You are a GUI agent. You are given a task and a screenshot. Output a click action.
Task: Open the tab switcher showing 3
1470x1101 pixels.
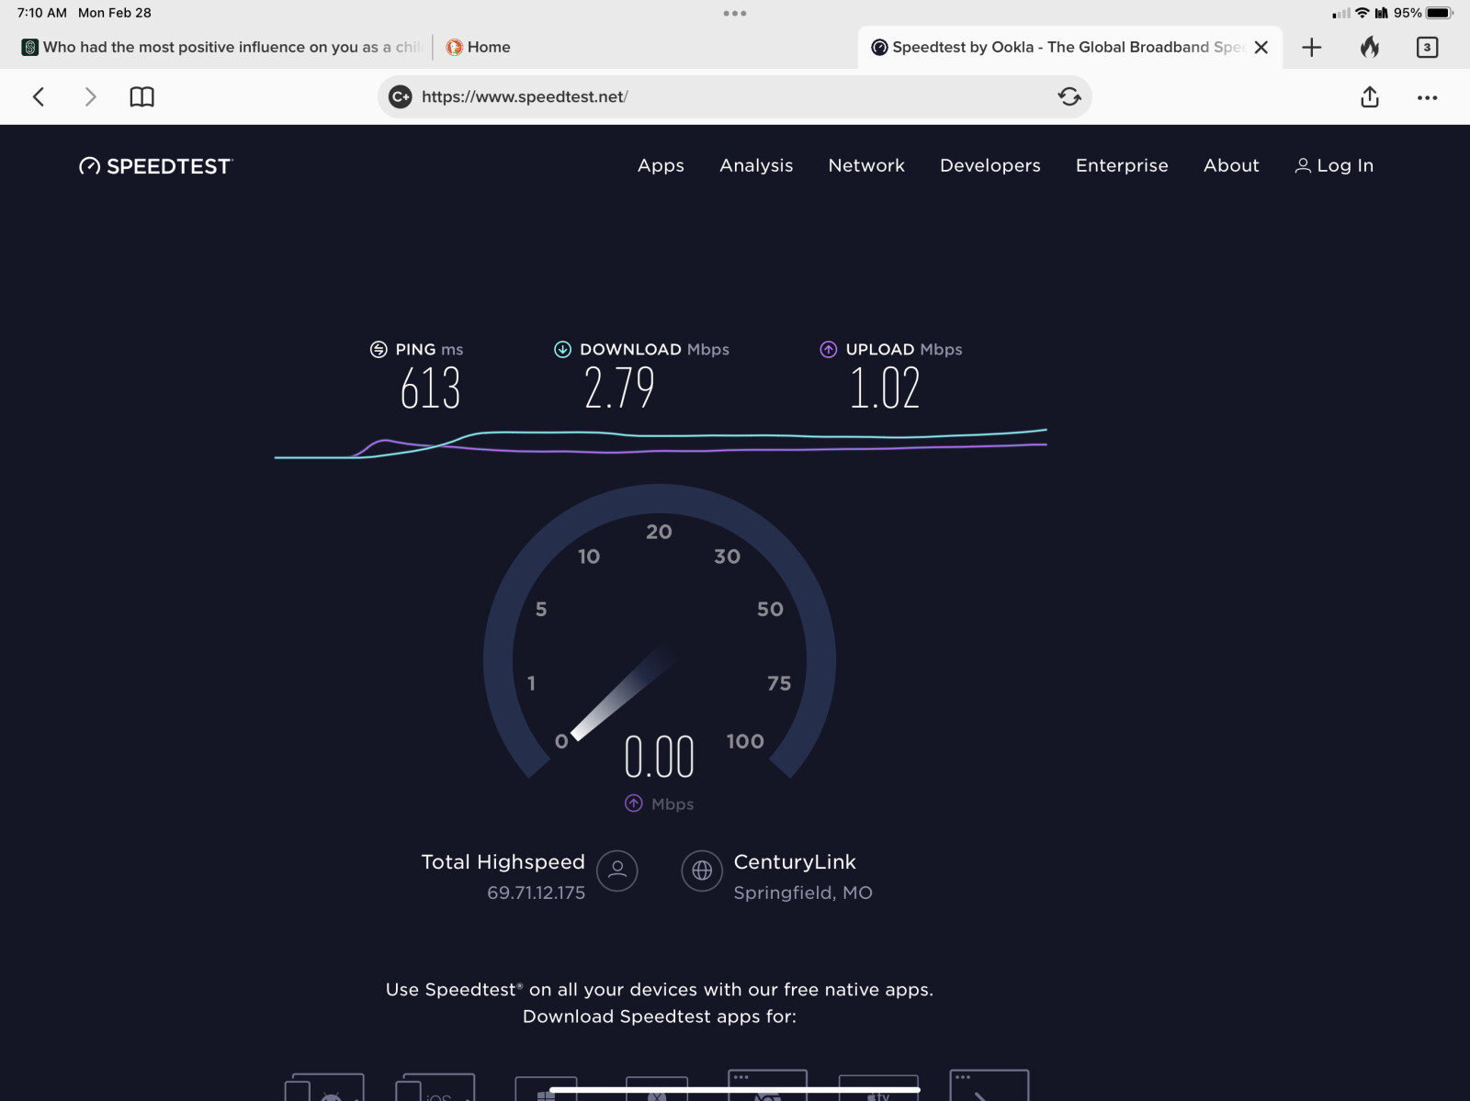(x=1427, y=48)
